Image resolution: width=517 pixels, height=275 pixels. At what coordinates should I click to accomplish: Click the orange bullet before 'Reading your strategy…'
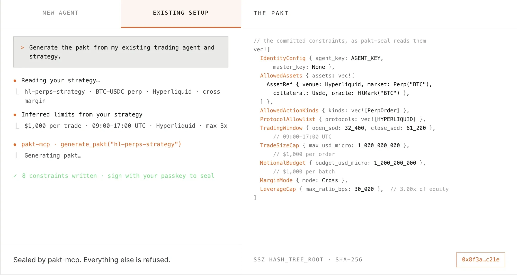15,81
